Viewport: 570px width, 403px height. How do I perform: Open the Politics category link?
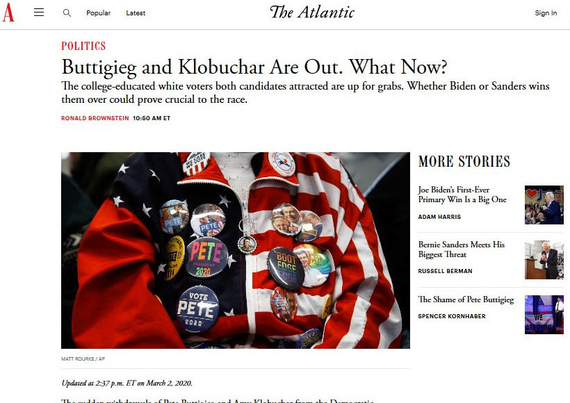[83, 46]
